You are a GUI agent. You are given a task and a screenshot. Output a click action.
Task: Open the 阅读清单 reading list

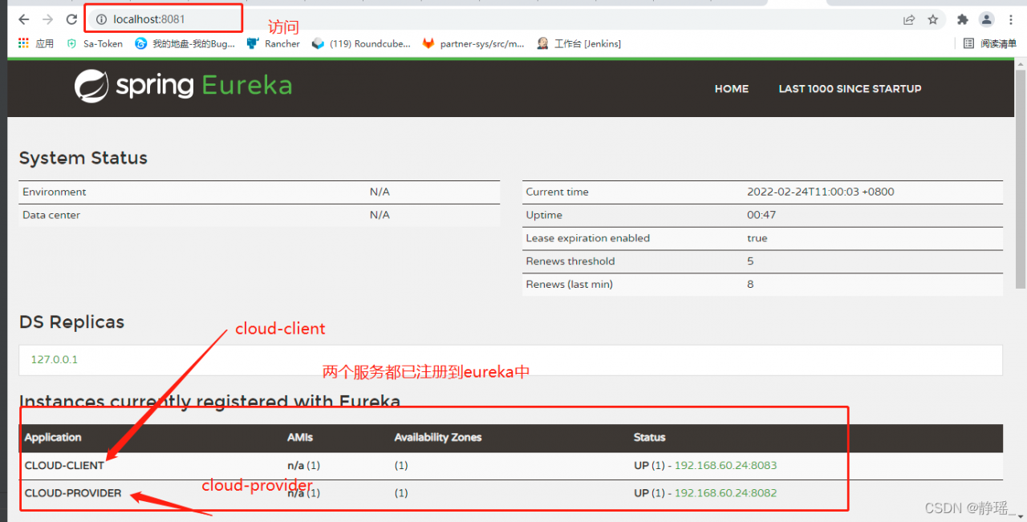pos(990,43)
